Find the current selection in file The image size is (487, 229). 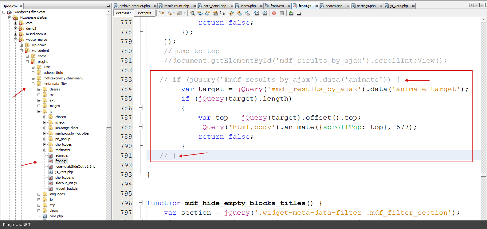pyautogui.click(x=192, y=13)
